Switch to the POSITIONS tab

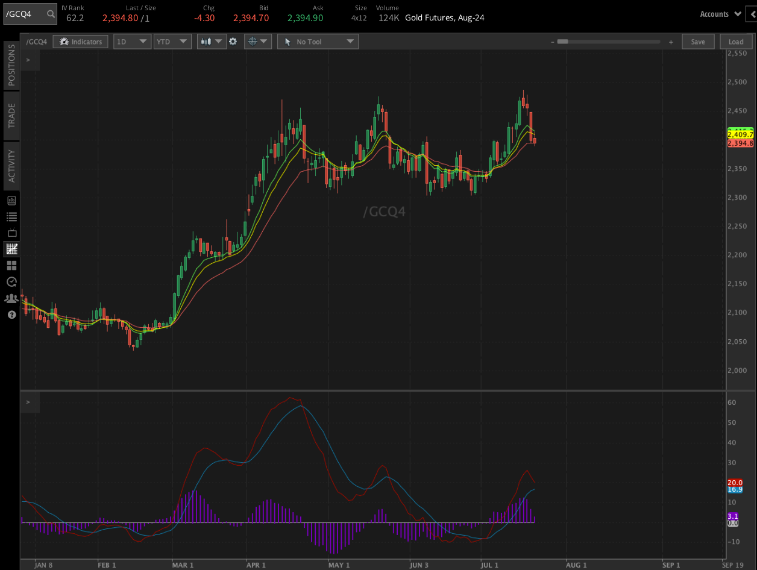[x=10, y=65]
